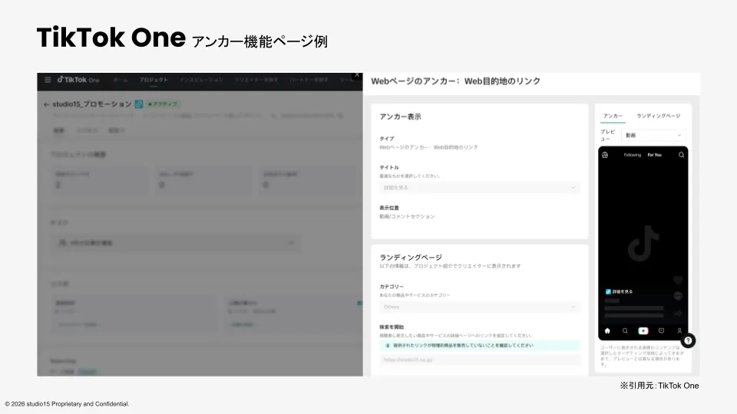
Task: Click the landing page URL input field
Action: pyautogui.click(x=480, y=360)
